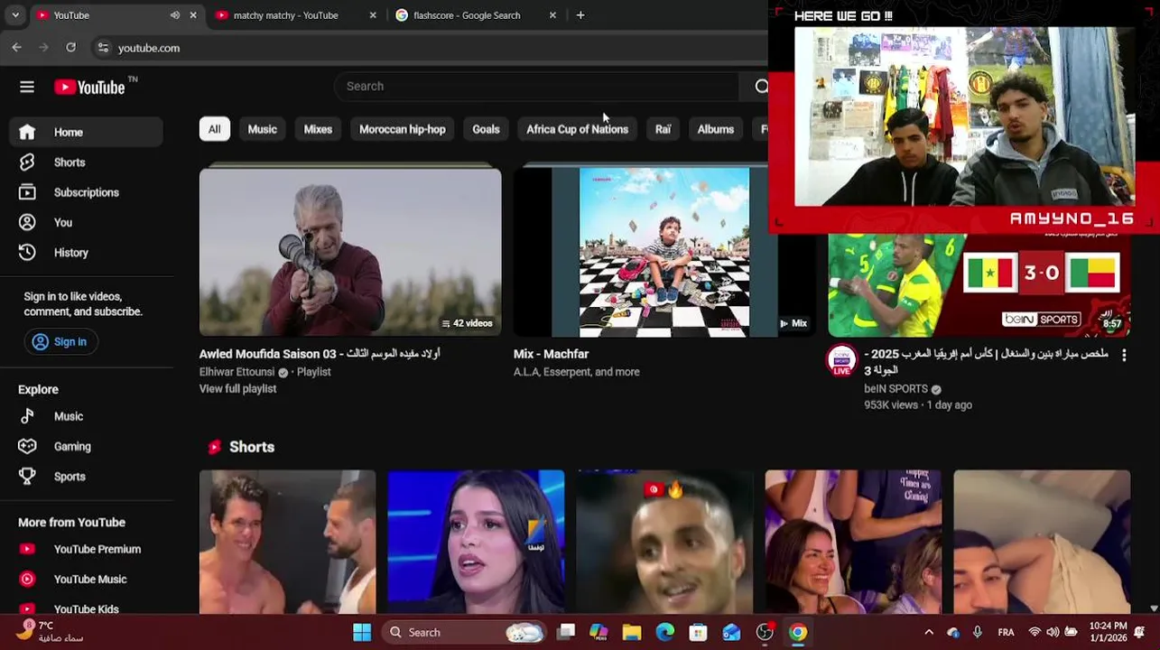Viewport: 1160px width, 650px height.
Task: Open the 10:24 PM clock and calendar
Action: point(1108,631)
